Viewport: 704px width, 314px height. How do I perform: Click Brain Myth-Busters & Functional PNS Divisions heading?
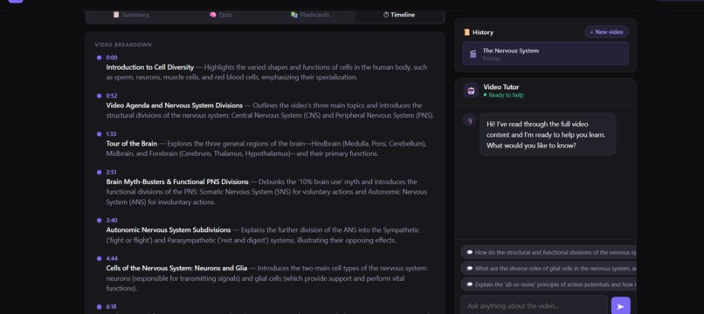(x=177, y=181)
